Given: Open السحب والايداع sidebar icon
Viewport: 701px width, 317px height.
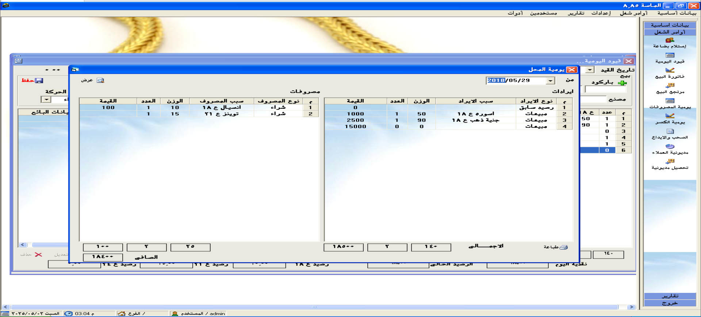Looking at the screenshot, I should 670,131.
